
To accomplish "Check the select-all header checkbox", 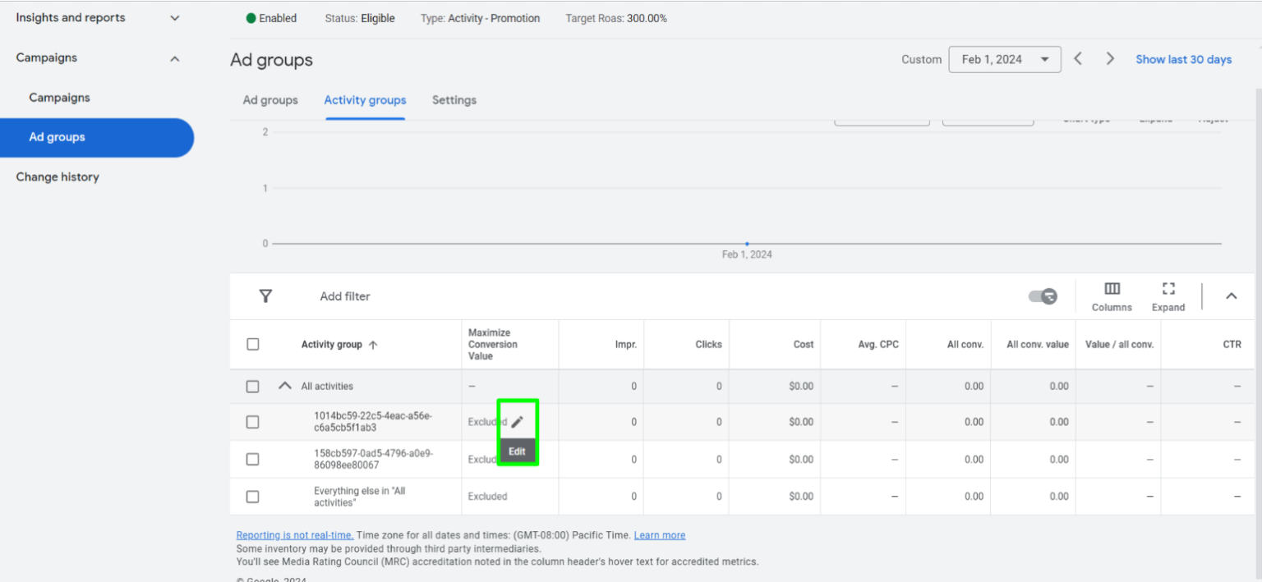I will click(x=253, y=344).
